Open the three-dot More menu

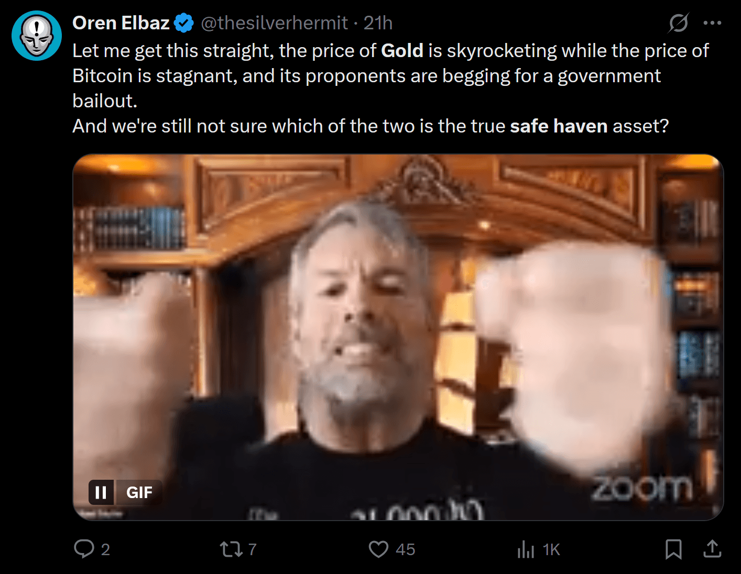[x=712, y=23]
